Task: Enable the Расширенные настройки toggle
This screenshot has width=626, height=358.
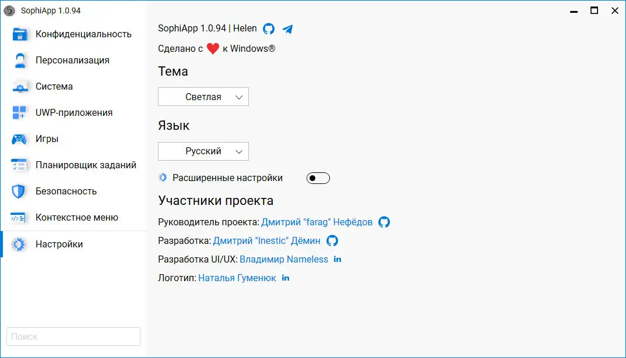Action: [318, 178]
